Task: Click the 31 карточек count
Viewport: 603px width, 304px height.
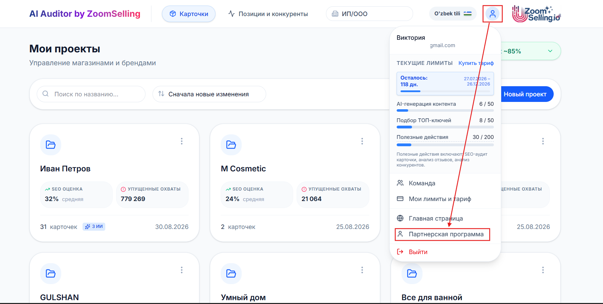Action: (x=59, y=227)
